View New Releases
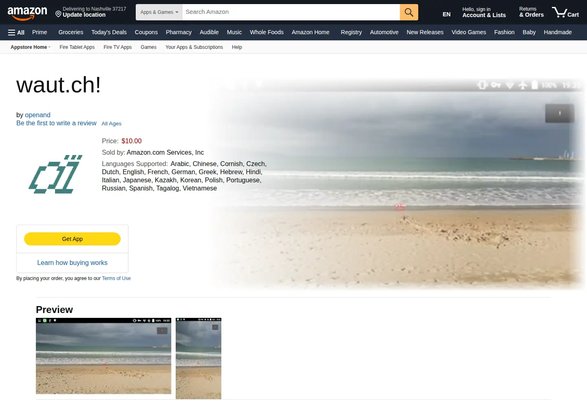 point(425,32)
